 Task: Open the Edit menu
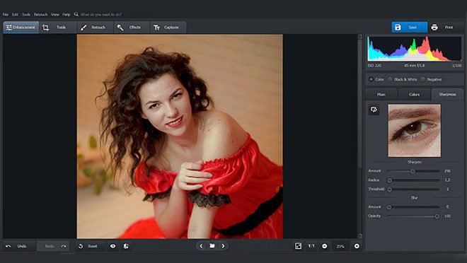click(x=15, y=14)
